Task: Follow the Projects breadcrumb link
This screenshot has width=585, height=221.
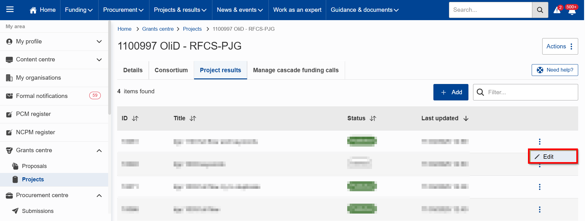Action: point(192,29)
